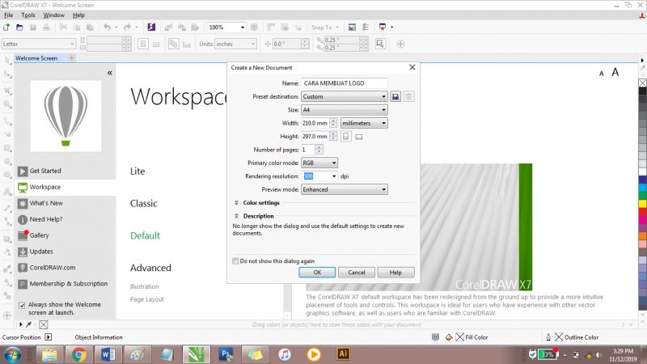Open the File menu
The width and height of the screenshot is (647, 364).
click(8, 15)
